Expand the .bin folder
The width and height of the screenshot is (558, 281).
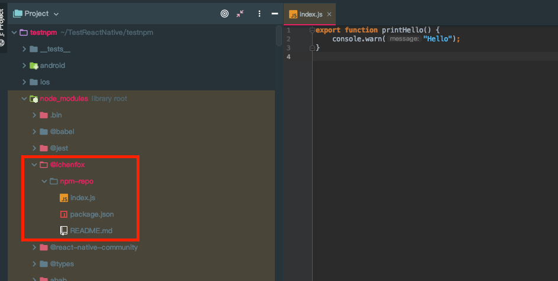pyautogui.click(x=34, y=115)
